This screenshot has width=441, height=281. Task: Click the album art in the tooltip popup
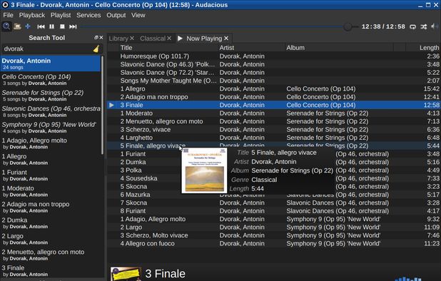pos(204,170)
